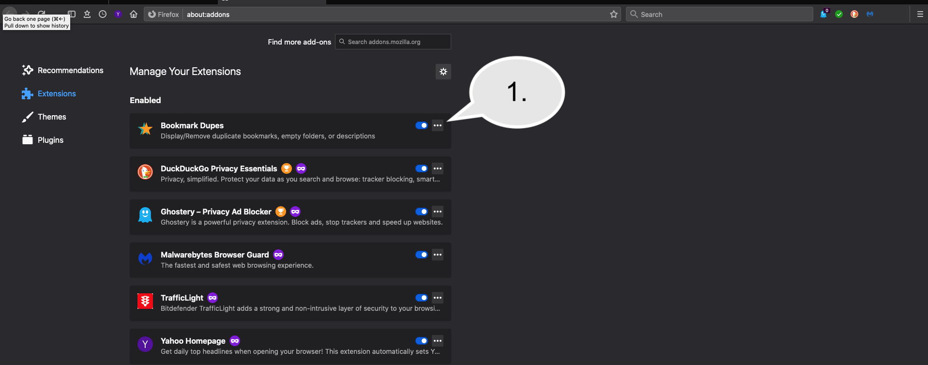Open the Yahoo Homepage extension details
This screenshot has width=928, height=365.
tap(193, 341)
